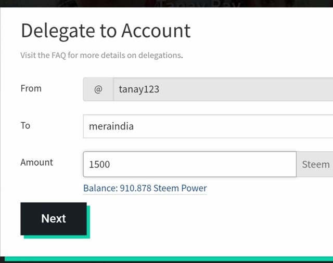Select the To label

point(25,126)
